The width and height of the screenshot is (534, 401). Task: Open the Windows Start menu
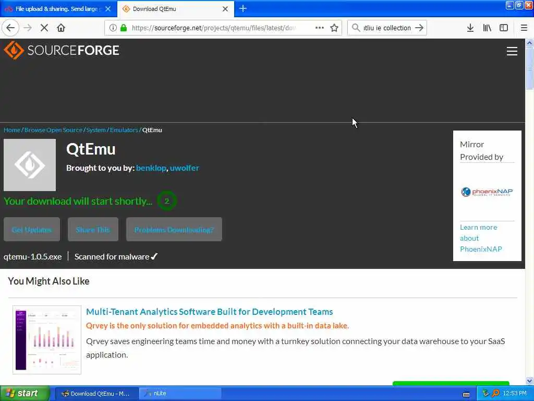[25, 393]
